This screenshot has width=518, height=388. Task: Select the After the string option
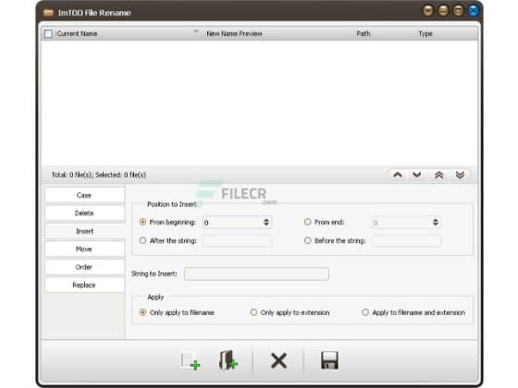pyautogui.click(x=142, y=240)
